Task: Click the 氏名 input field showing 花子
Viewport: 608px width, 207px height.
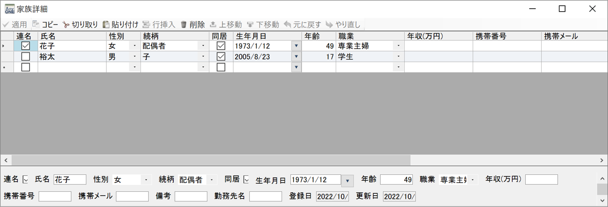Action: [70, 179]
